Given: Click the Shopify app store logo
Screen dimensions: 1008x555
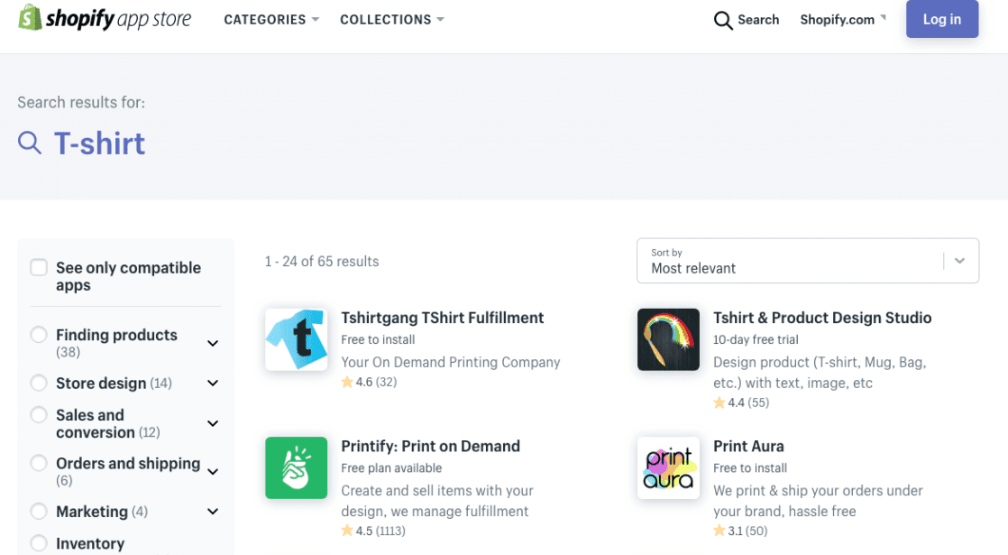Looking at the screenshot, I should 105,19.
